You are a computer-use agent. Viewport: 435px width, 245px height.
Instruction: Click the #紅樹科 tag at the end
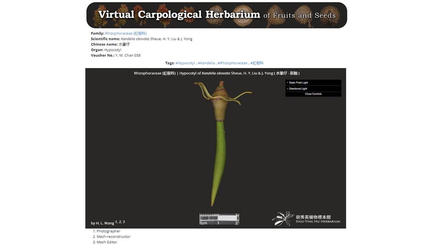pyautogui.click(x=257, y=63)
